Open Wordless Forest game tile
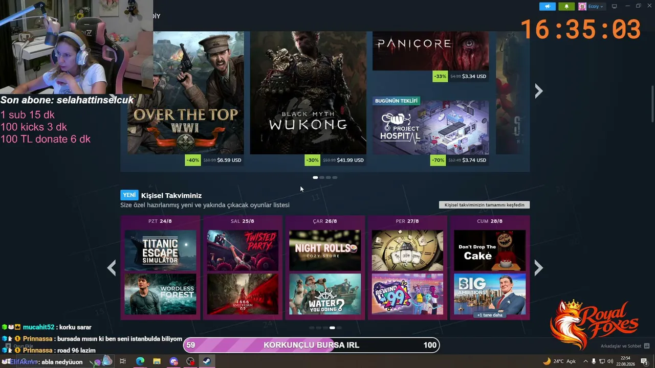This screenshot has width=655, height=368. pos(160,294)
